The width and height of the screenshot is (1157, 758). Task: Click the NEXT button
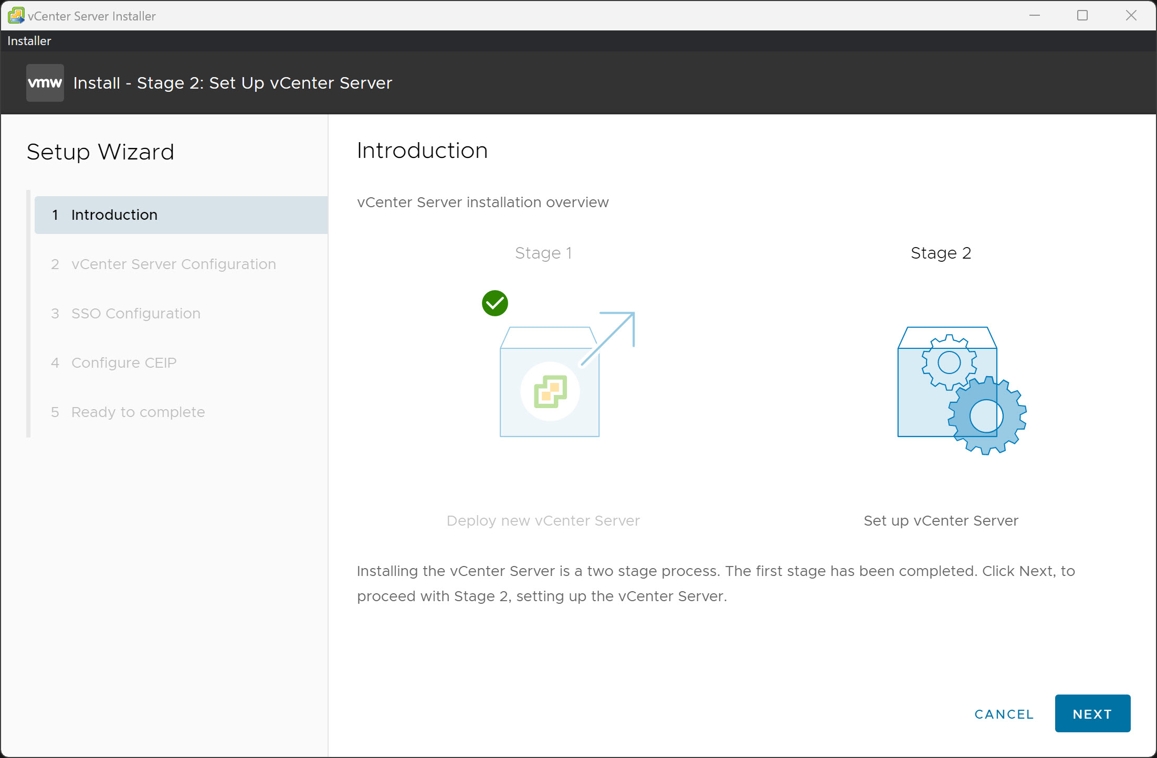(x=1092, y=713)
